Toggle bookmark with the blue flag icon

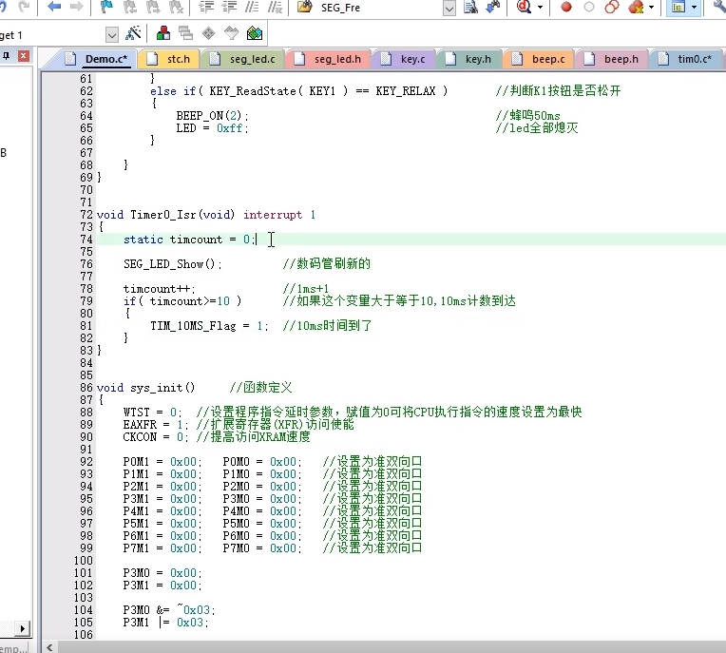[x=106, y=7]
